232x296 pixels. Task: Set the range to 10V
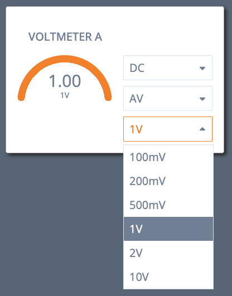coord(168,276)
